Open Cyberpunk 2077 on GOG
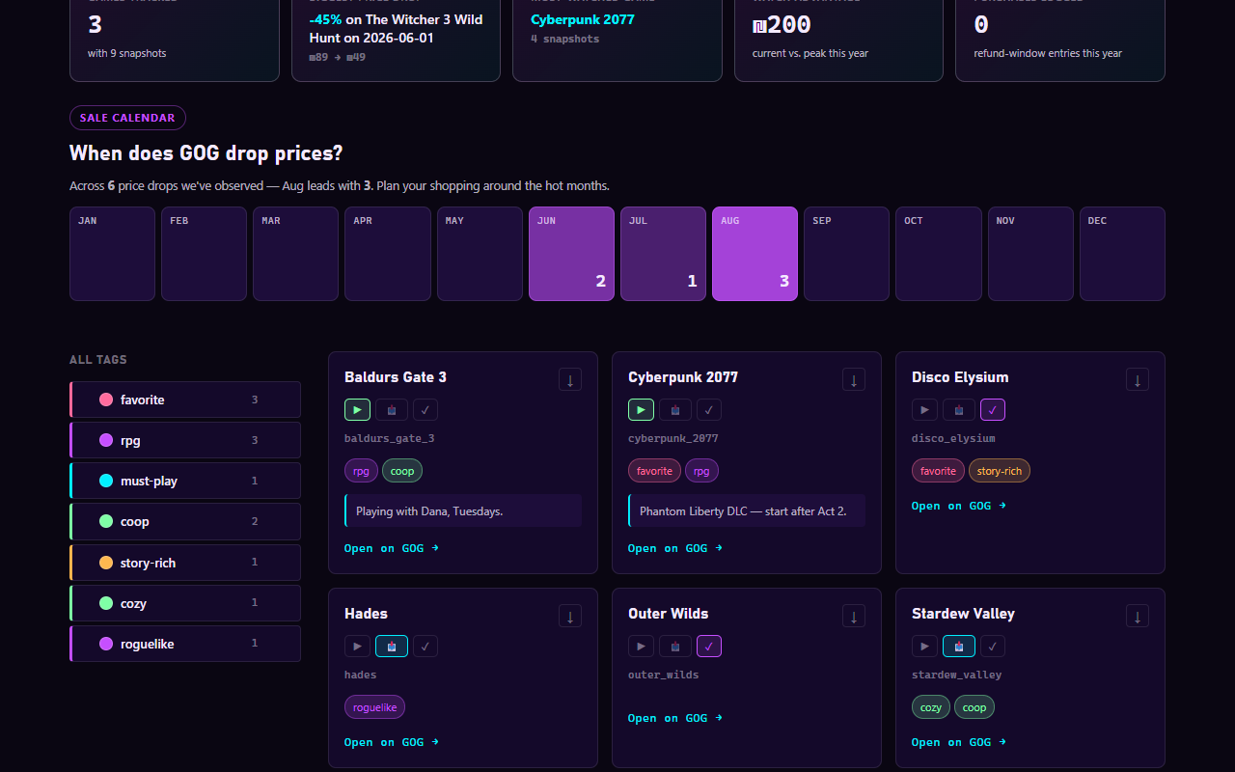Screen dimensions: 1235x772 [x=675, y=548]
